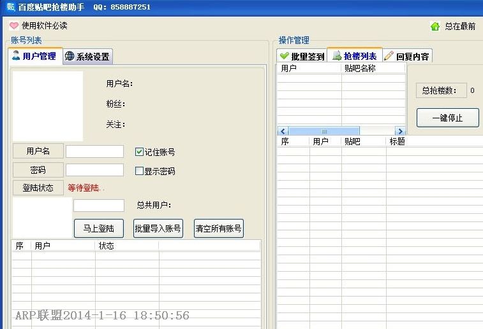Click the heart icon beside 使用软件必读
This screenshot has width=483, height=329.
click(14, 26)
